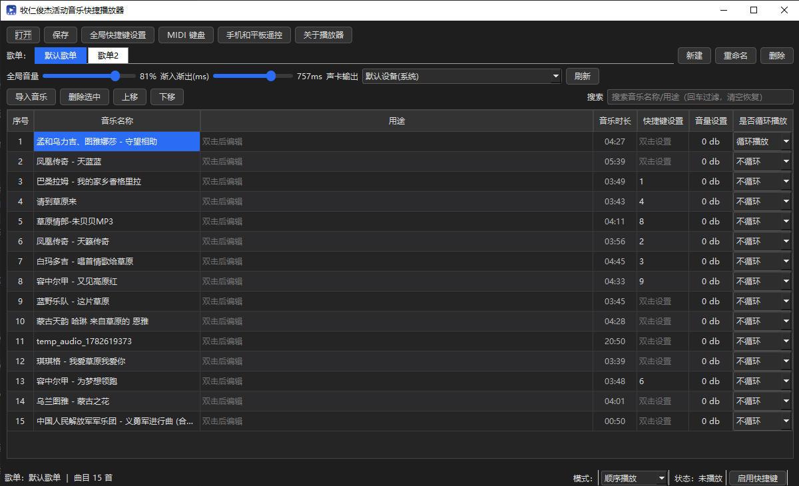This screenshot has width=799, height=486.
Task: Open loop dropdown for 蓝野乐队 row
Action: click(763, 301)
